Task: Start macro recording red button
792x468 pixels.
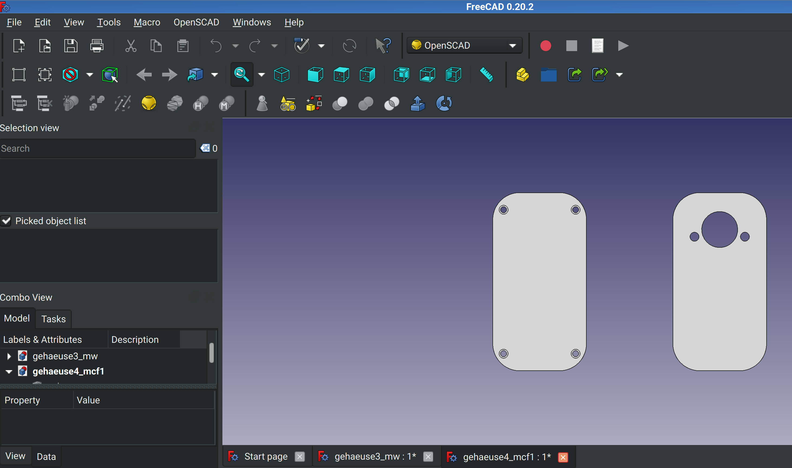Action: (545, 46)
